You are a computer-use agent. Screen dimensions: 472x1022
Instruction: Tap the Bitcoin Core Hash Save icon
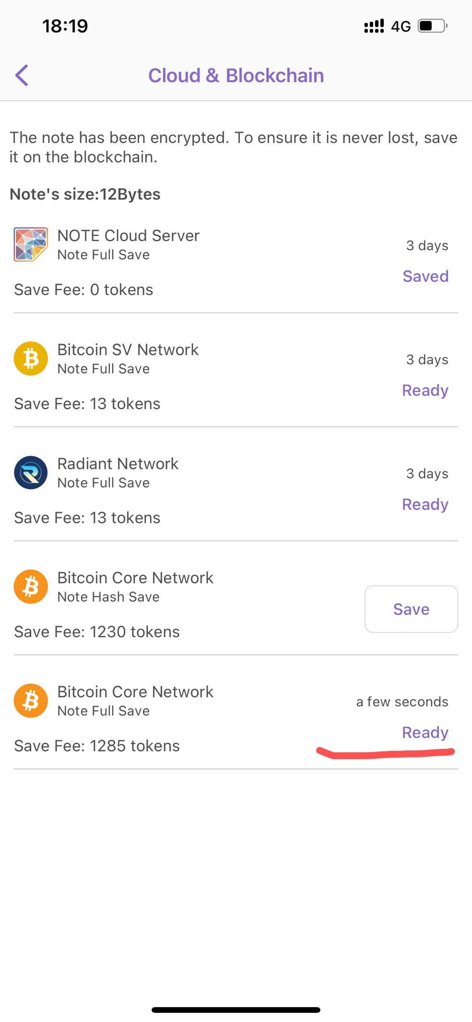31,586
